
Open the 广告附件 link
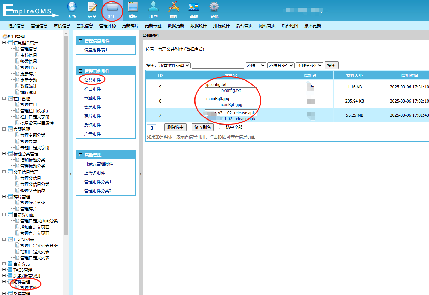coord(93,134)
